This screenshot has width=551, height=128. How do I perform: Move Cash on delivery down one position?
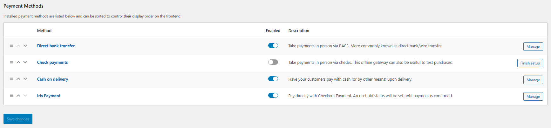coord(25,79)
